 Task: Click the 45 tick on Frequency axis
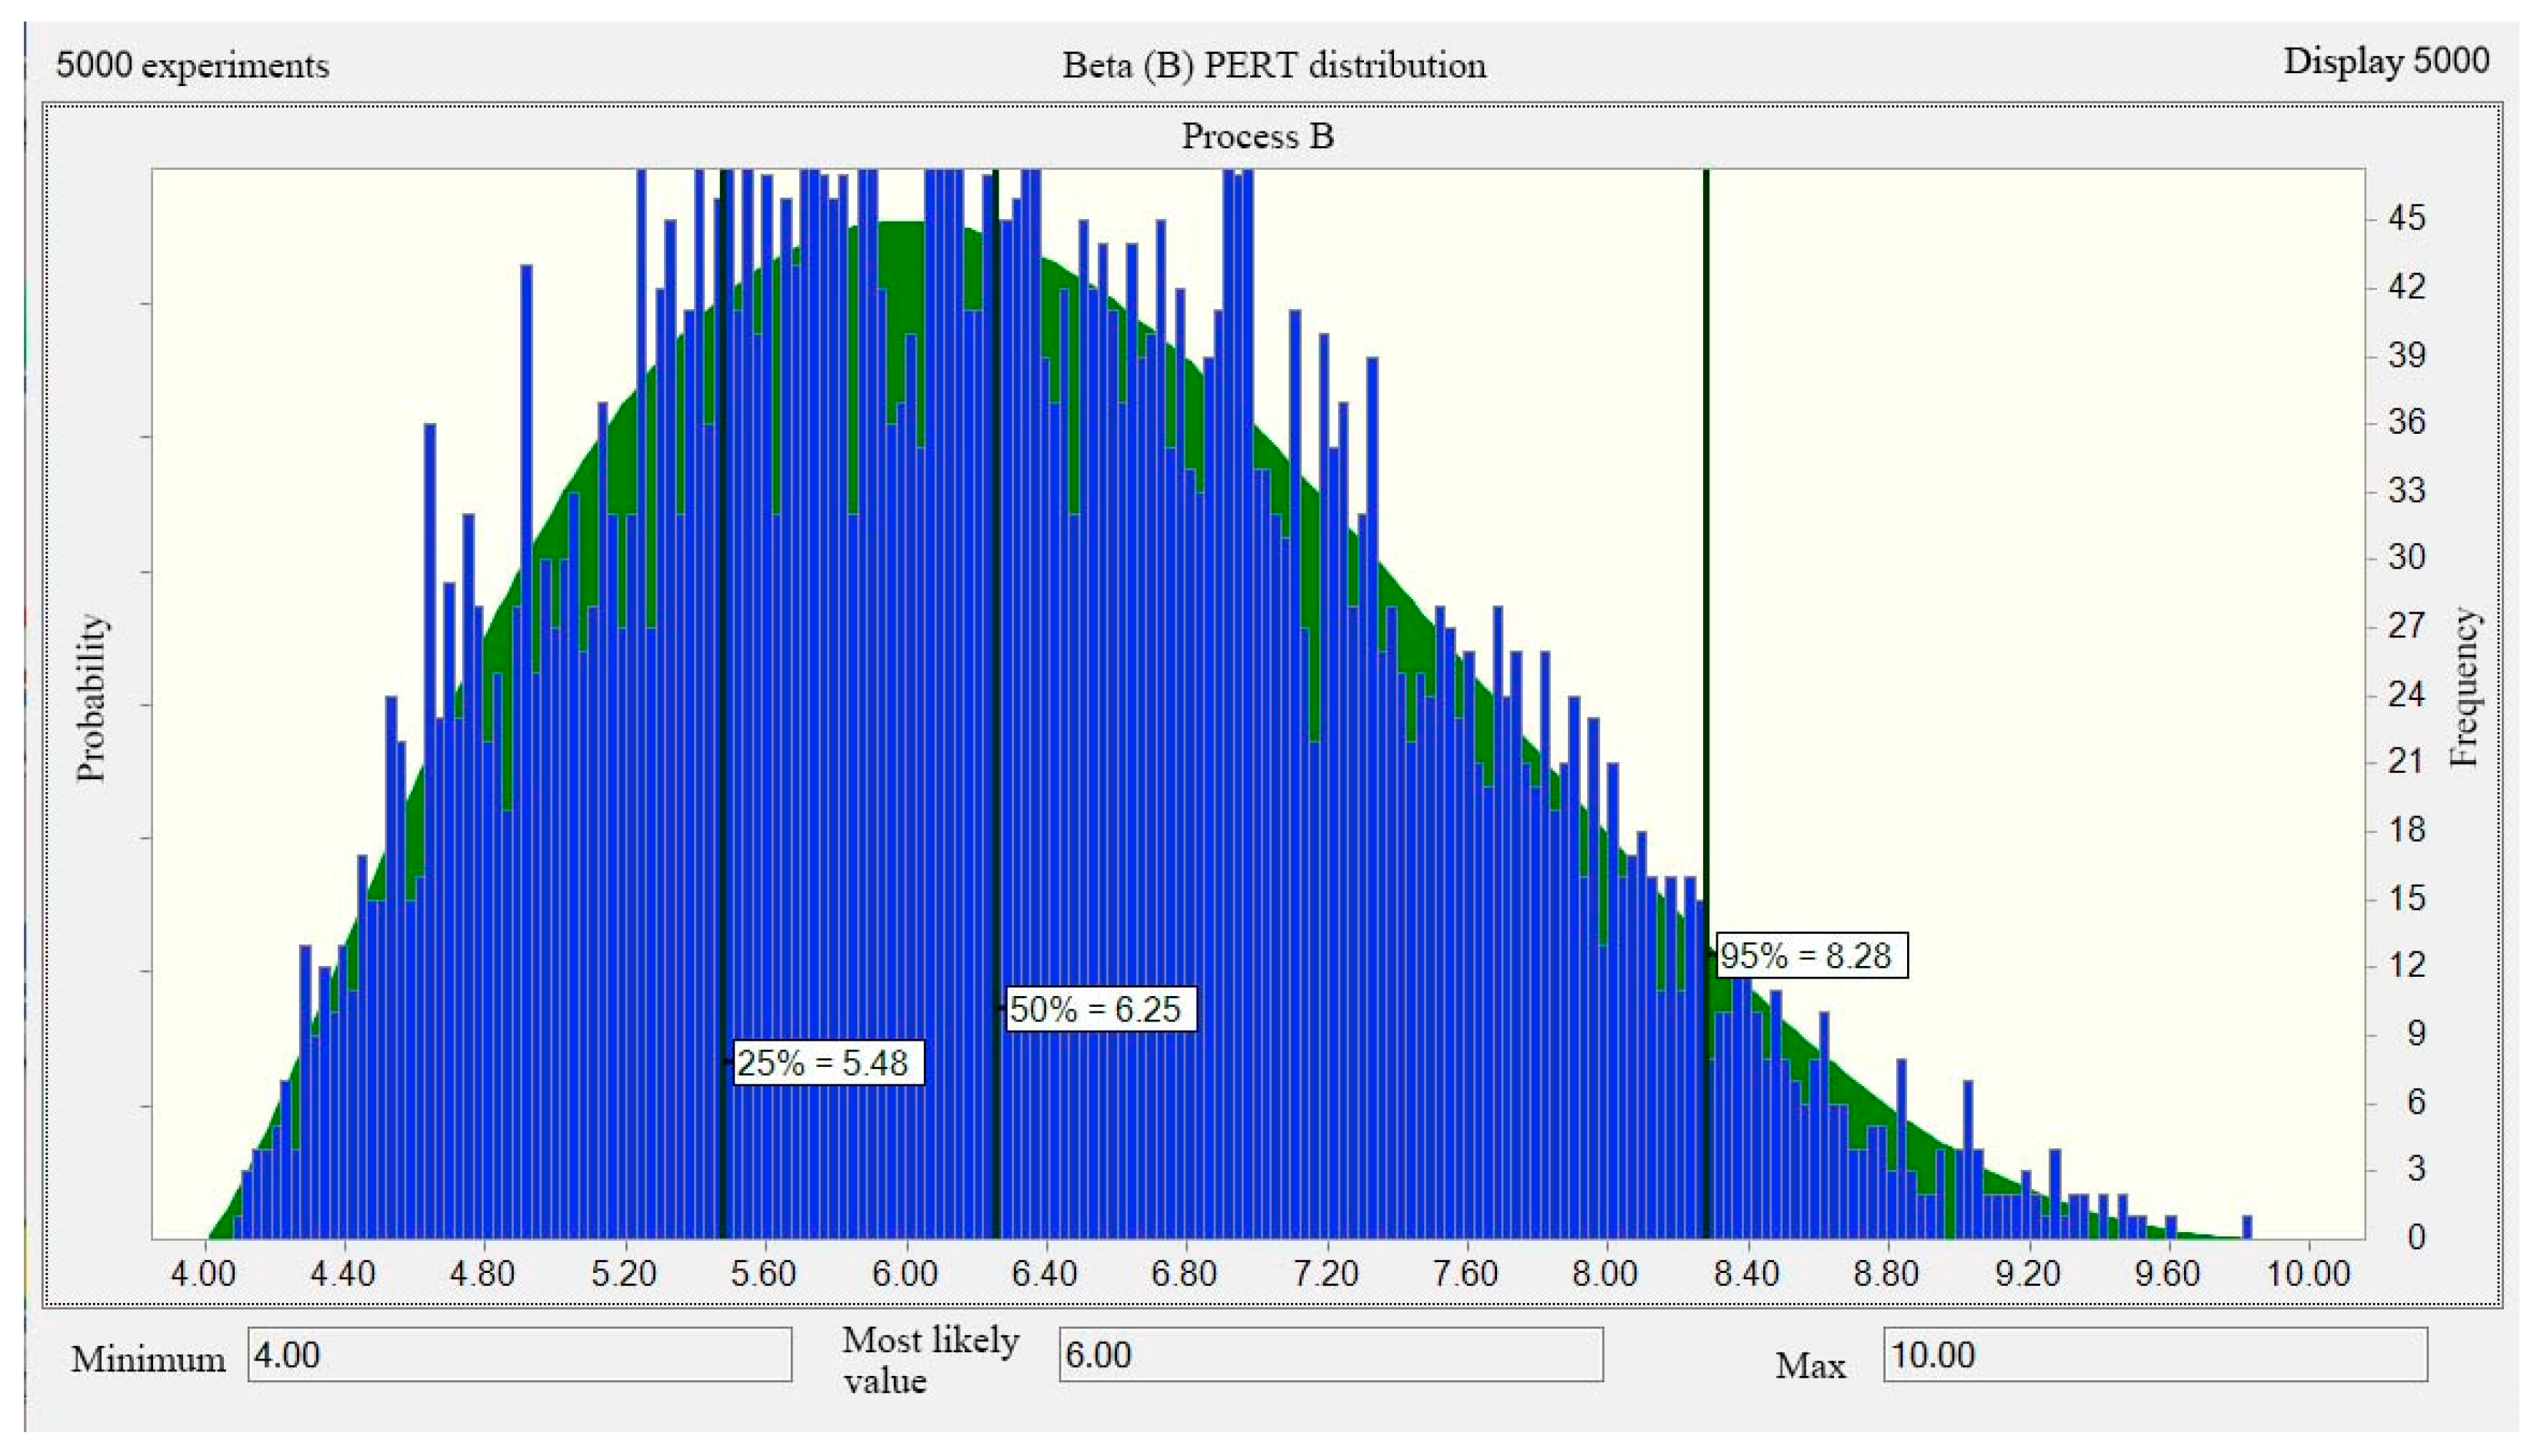2408,218
